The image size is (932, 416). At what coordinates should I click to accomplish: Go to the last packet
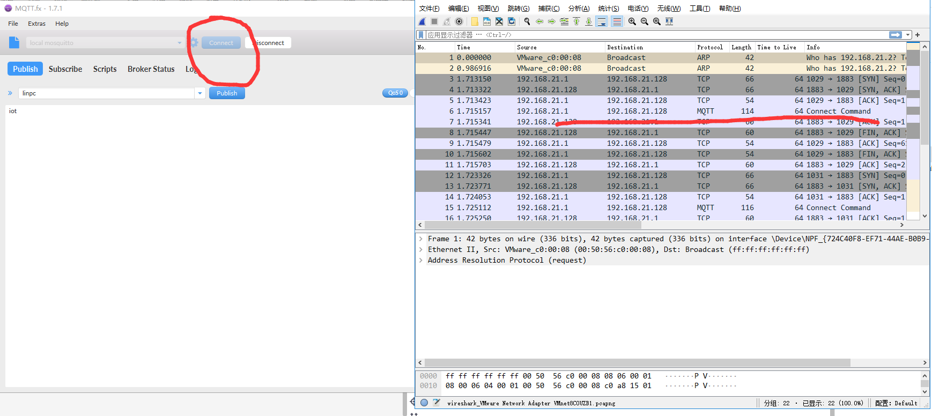(x=589, y=21)
